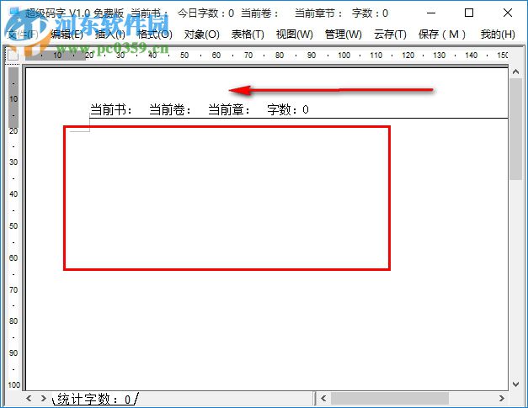Image resolution: width=528 pixels, height=408 pixels.
Task: Click the 当前卷 header text
Action: [x=170, y=109]
